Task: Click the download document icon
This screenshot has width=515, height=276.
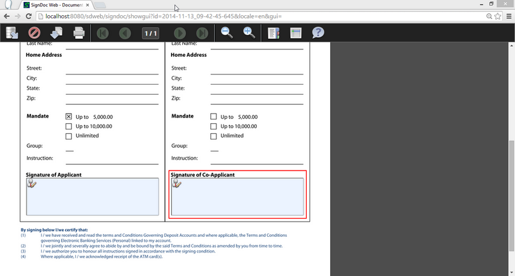Action: tap(56, 33)
